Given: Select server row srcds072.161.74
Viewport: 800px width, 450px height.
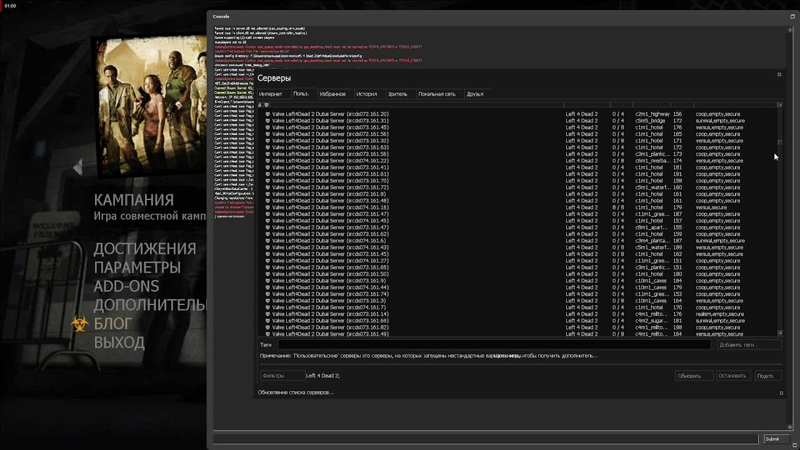Looking at the screenshot, I should click(x=519, y=294).
